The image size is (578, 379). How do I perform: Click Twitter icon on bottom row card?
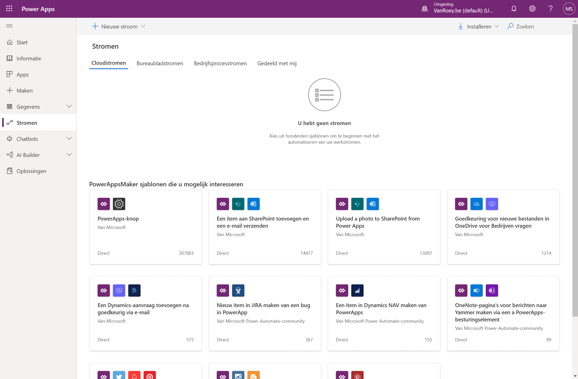point(119,375)
